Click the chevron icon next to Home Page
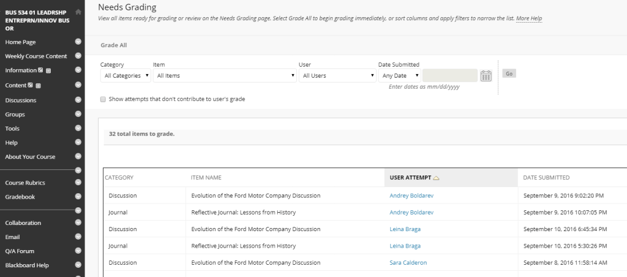 [x=78, y=42]
